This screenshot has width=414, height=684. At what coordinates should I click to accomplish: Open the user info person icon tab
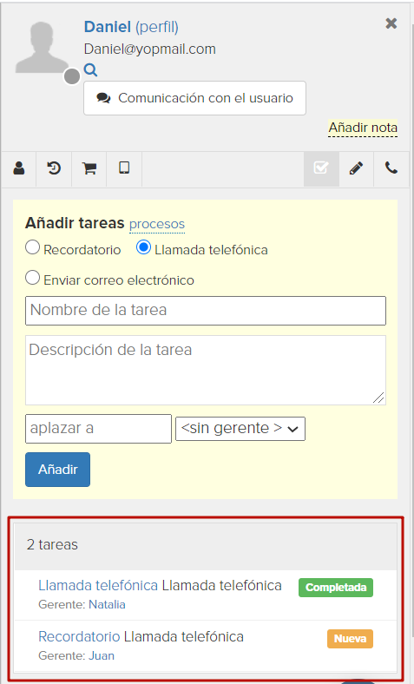pos(19,168)
